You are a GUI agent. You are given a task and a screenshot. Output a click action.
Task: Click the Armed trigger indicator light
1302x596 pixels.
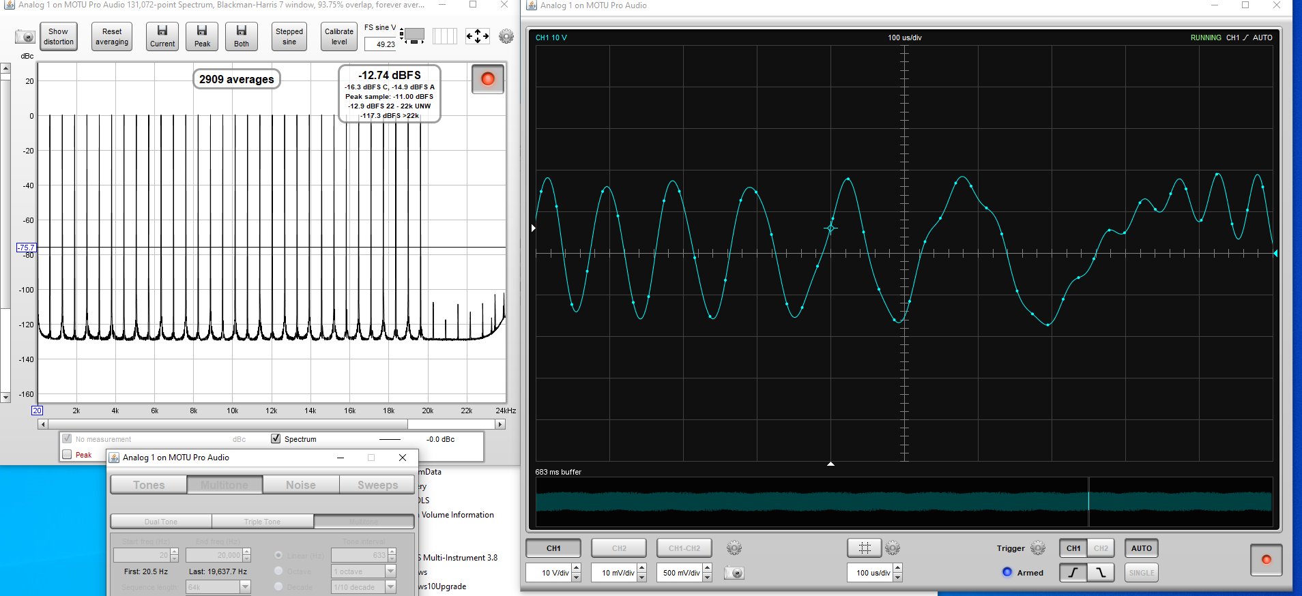tap(1007, 572)
